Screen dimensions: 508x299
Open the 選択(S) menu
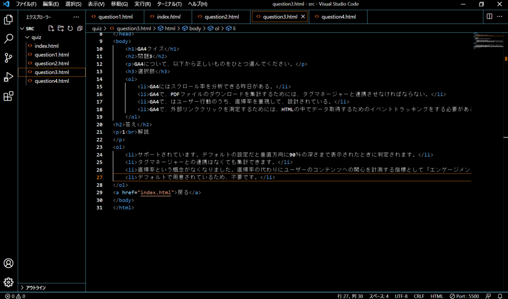click(73, 4)
